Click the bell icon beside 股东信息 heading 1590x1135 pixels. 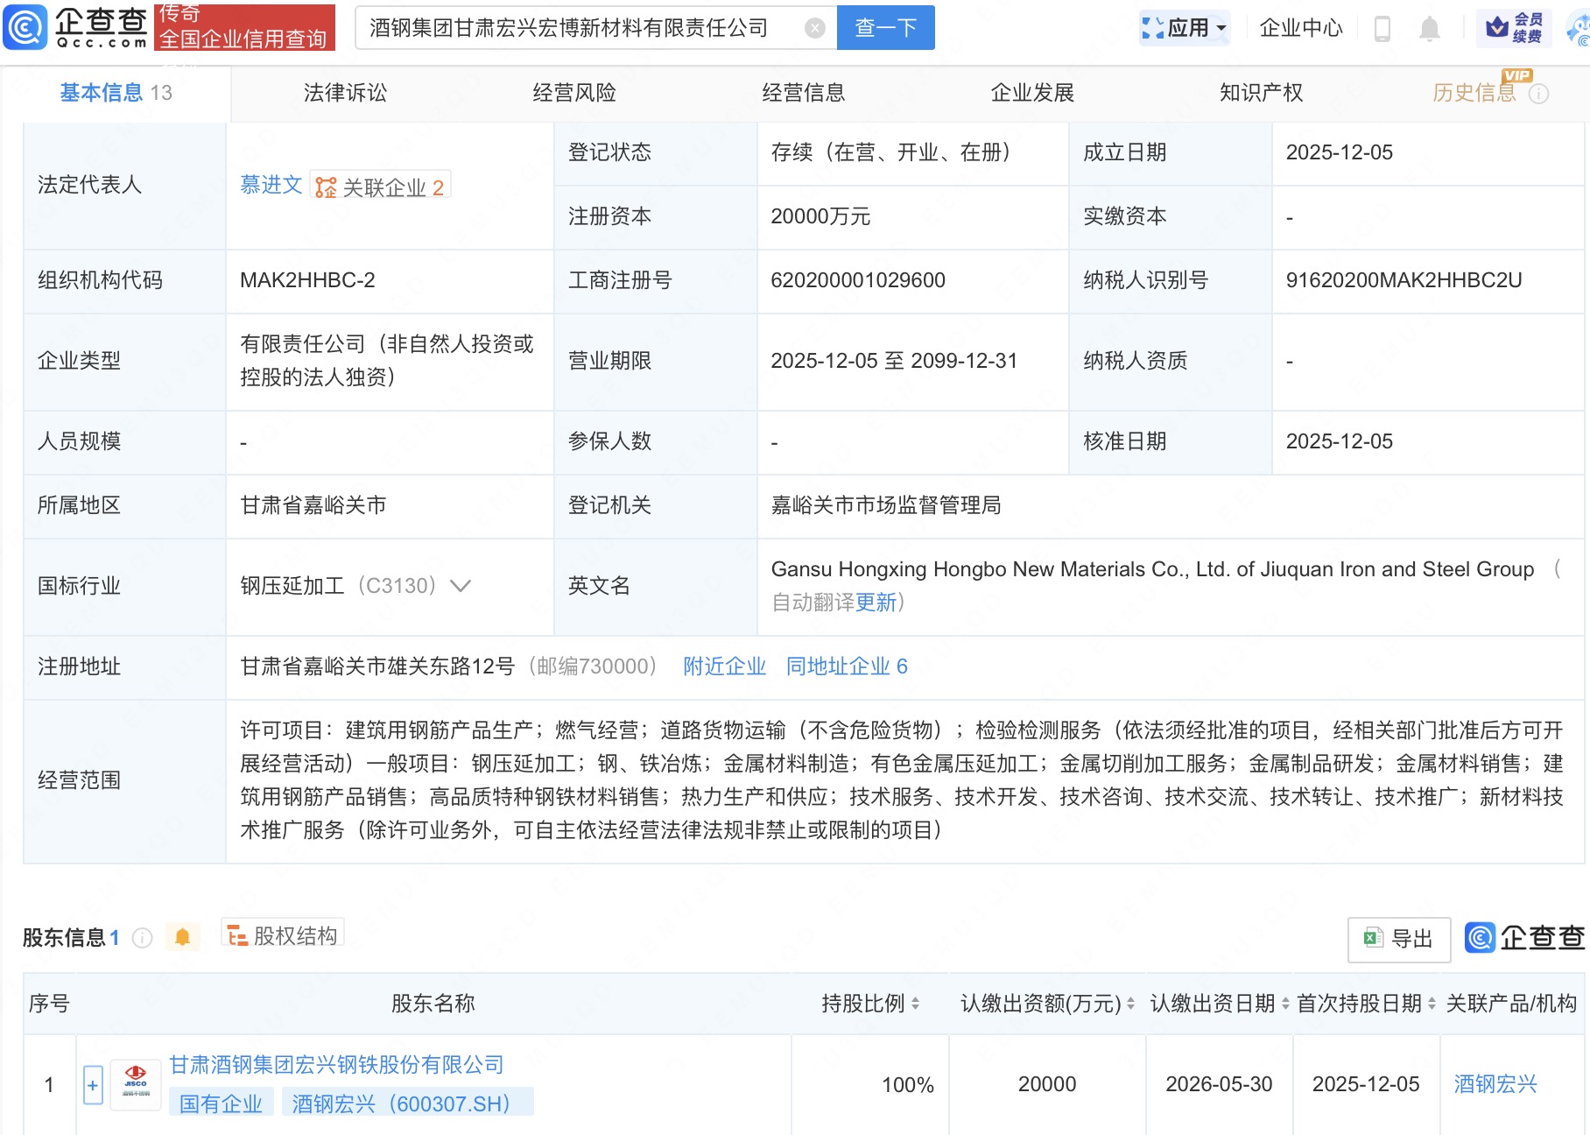click(x=183, y=937)
